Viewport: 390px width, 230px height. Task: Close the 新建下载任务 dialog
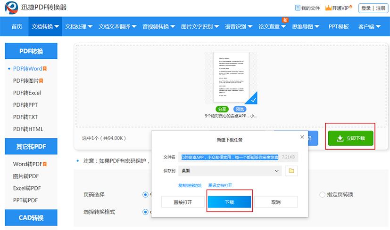pos(302,137)
